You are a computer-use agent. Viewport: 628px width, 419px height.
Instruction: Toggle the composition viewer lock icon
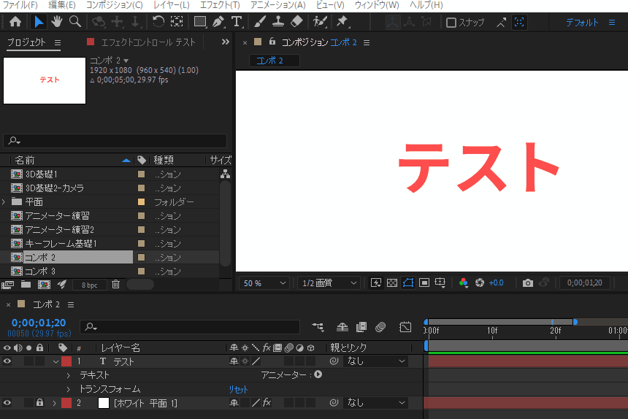(x=272, y=42)
